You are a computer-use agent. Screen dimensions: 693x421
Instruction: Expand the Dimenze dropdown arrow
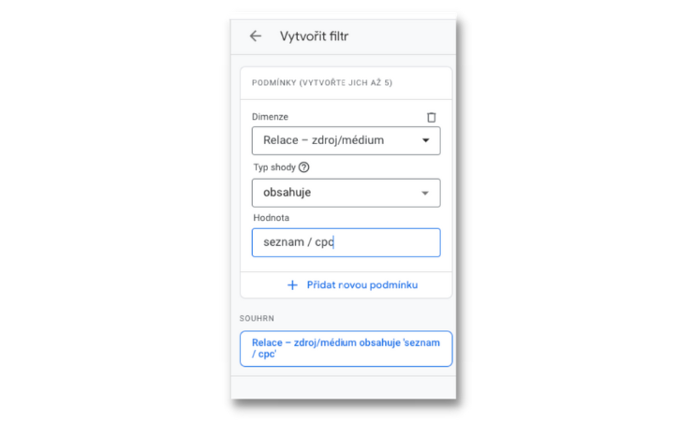pos(425,140)
